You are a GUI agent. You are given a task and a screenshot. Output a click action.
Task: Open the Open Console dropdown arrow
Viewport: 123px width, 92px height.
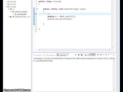pyautogui.click(x=108, y=55)
